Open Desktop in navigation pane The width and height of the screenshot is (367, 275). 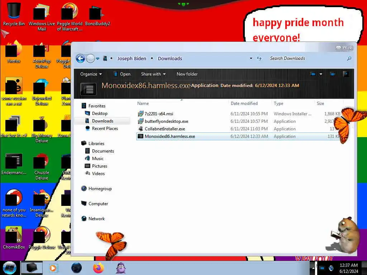(x=100, y=114)
